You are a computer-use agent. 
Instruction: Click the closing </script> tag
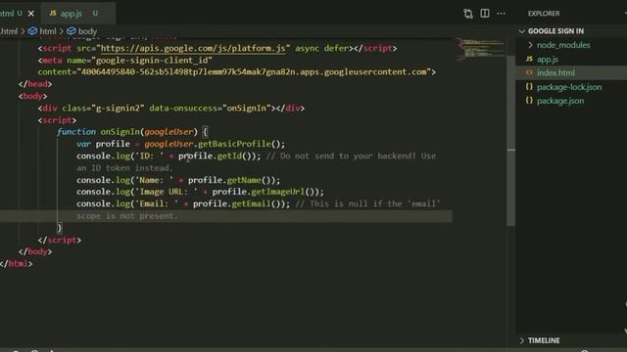[x=59, y=240]
